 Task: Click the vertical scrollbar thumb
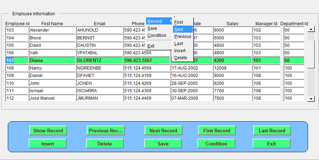click(x=311, y=54)
